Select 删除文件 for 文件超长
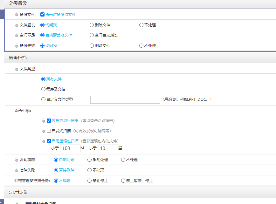The image size is (276, 204). point(92,25)
